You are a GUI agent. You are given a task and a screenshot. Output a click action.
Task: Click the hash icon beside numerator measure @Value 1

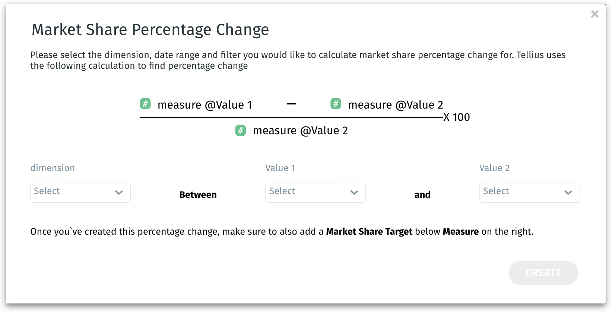tap(145, 104)
